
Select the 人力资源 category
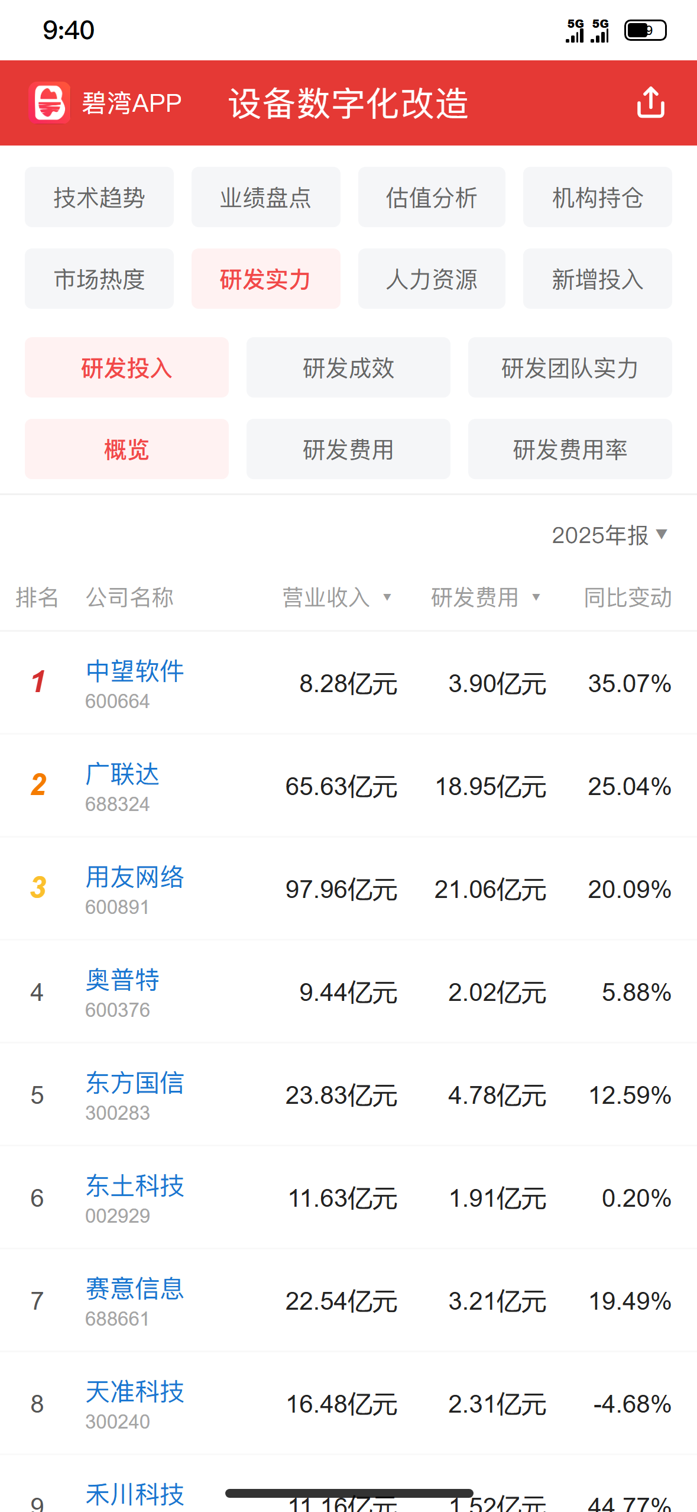pos(432,279)
